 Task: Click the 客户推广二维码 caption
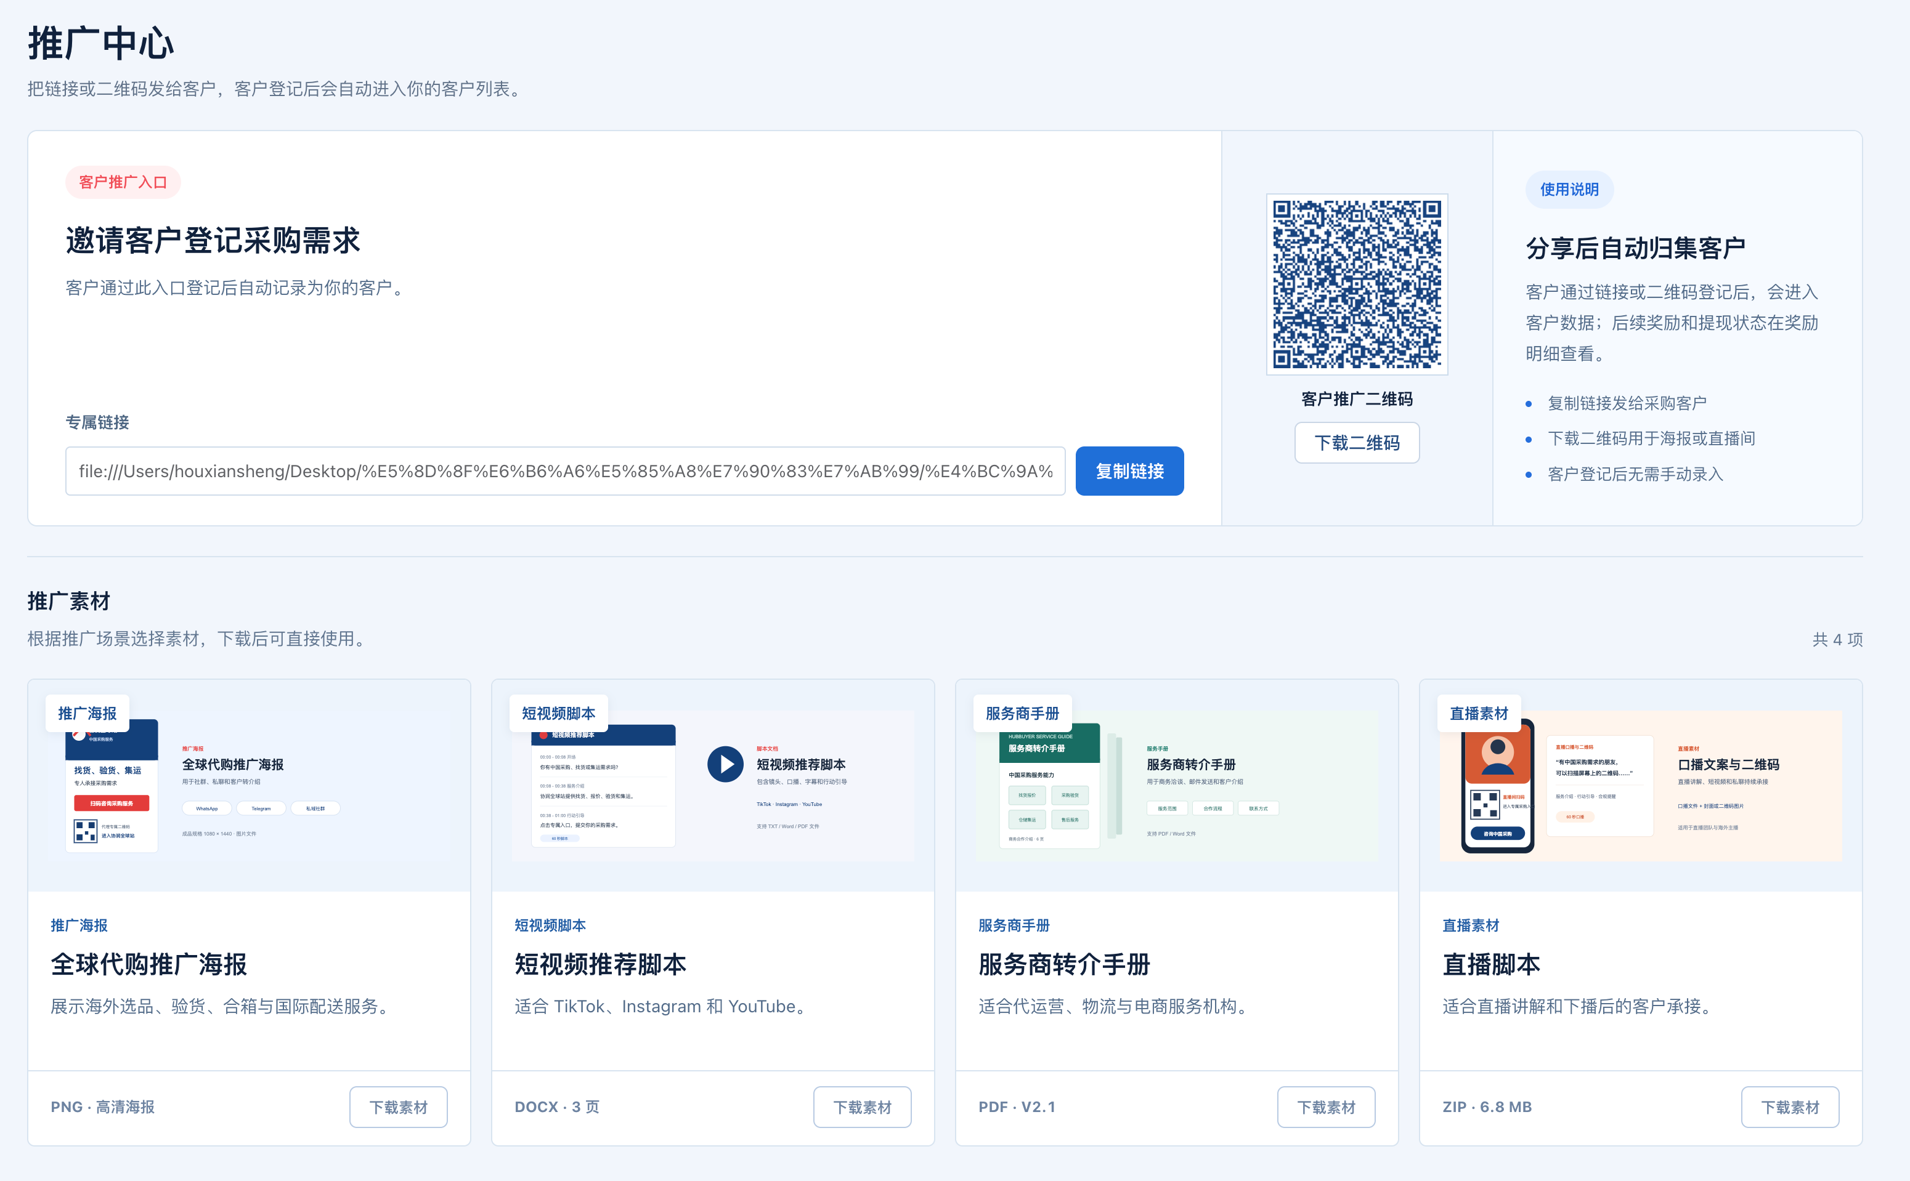(x=1357, y=398)
